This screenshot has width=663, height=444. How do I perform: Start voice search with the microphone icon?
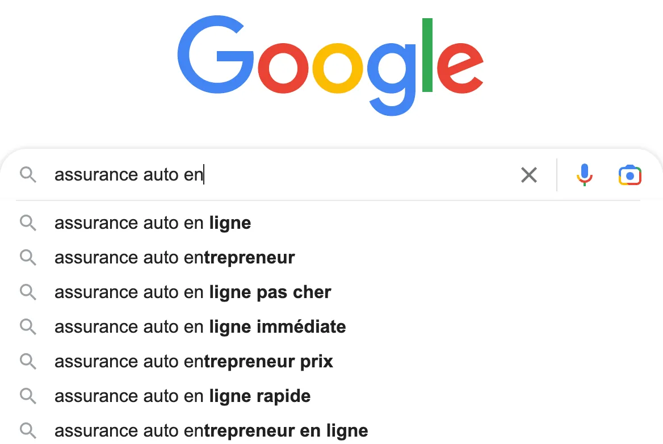click(x=584, y=175)
